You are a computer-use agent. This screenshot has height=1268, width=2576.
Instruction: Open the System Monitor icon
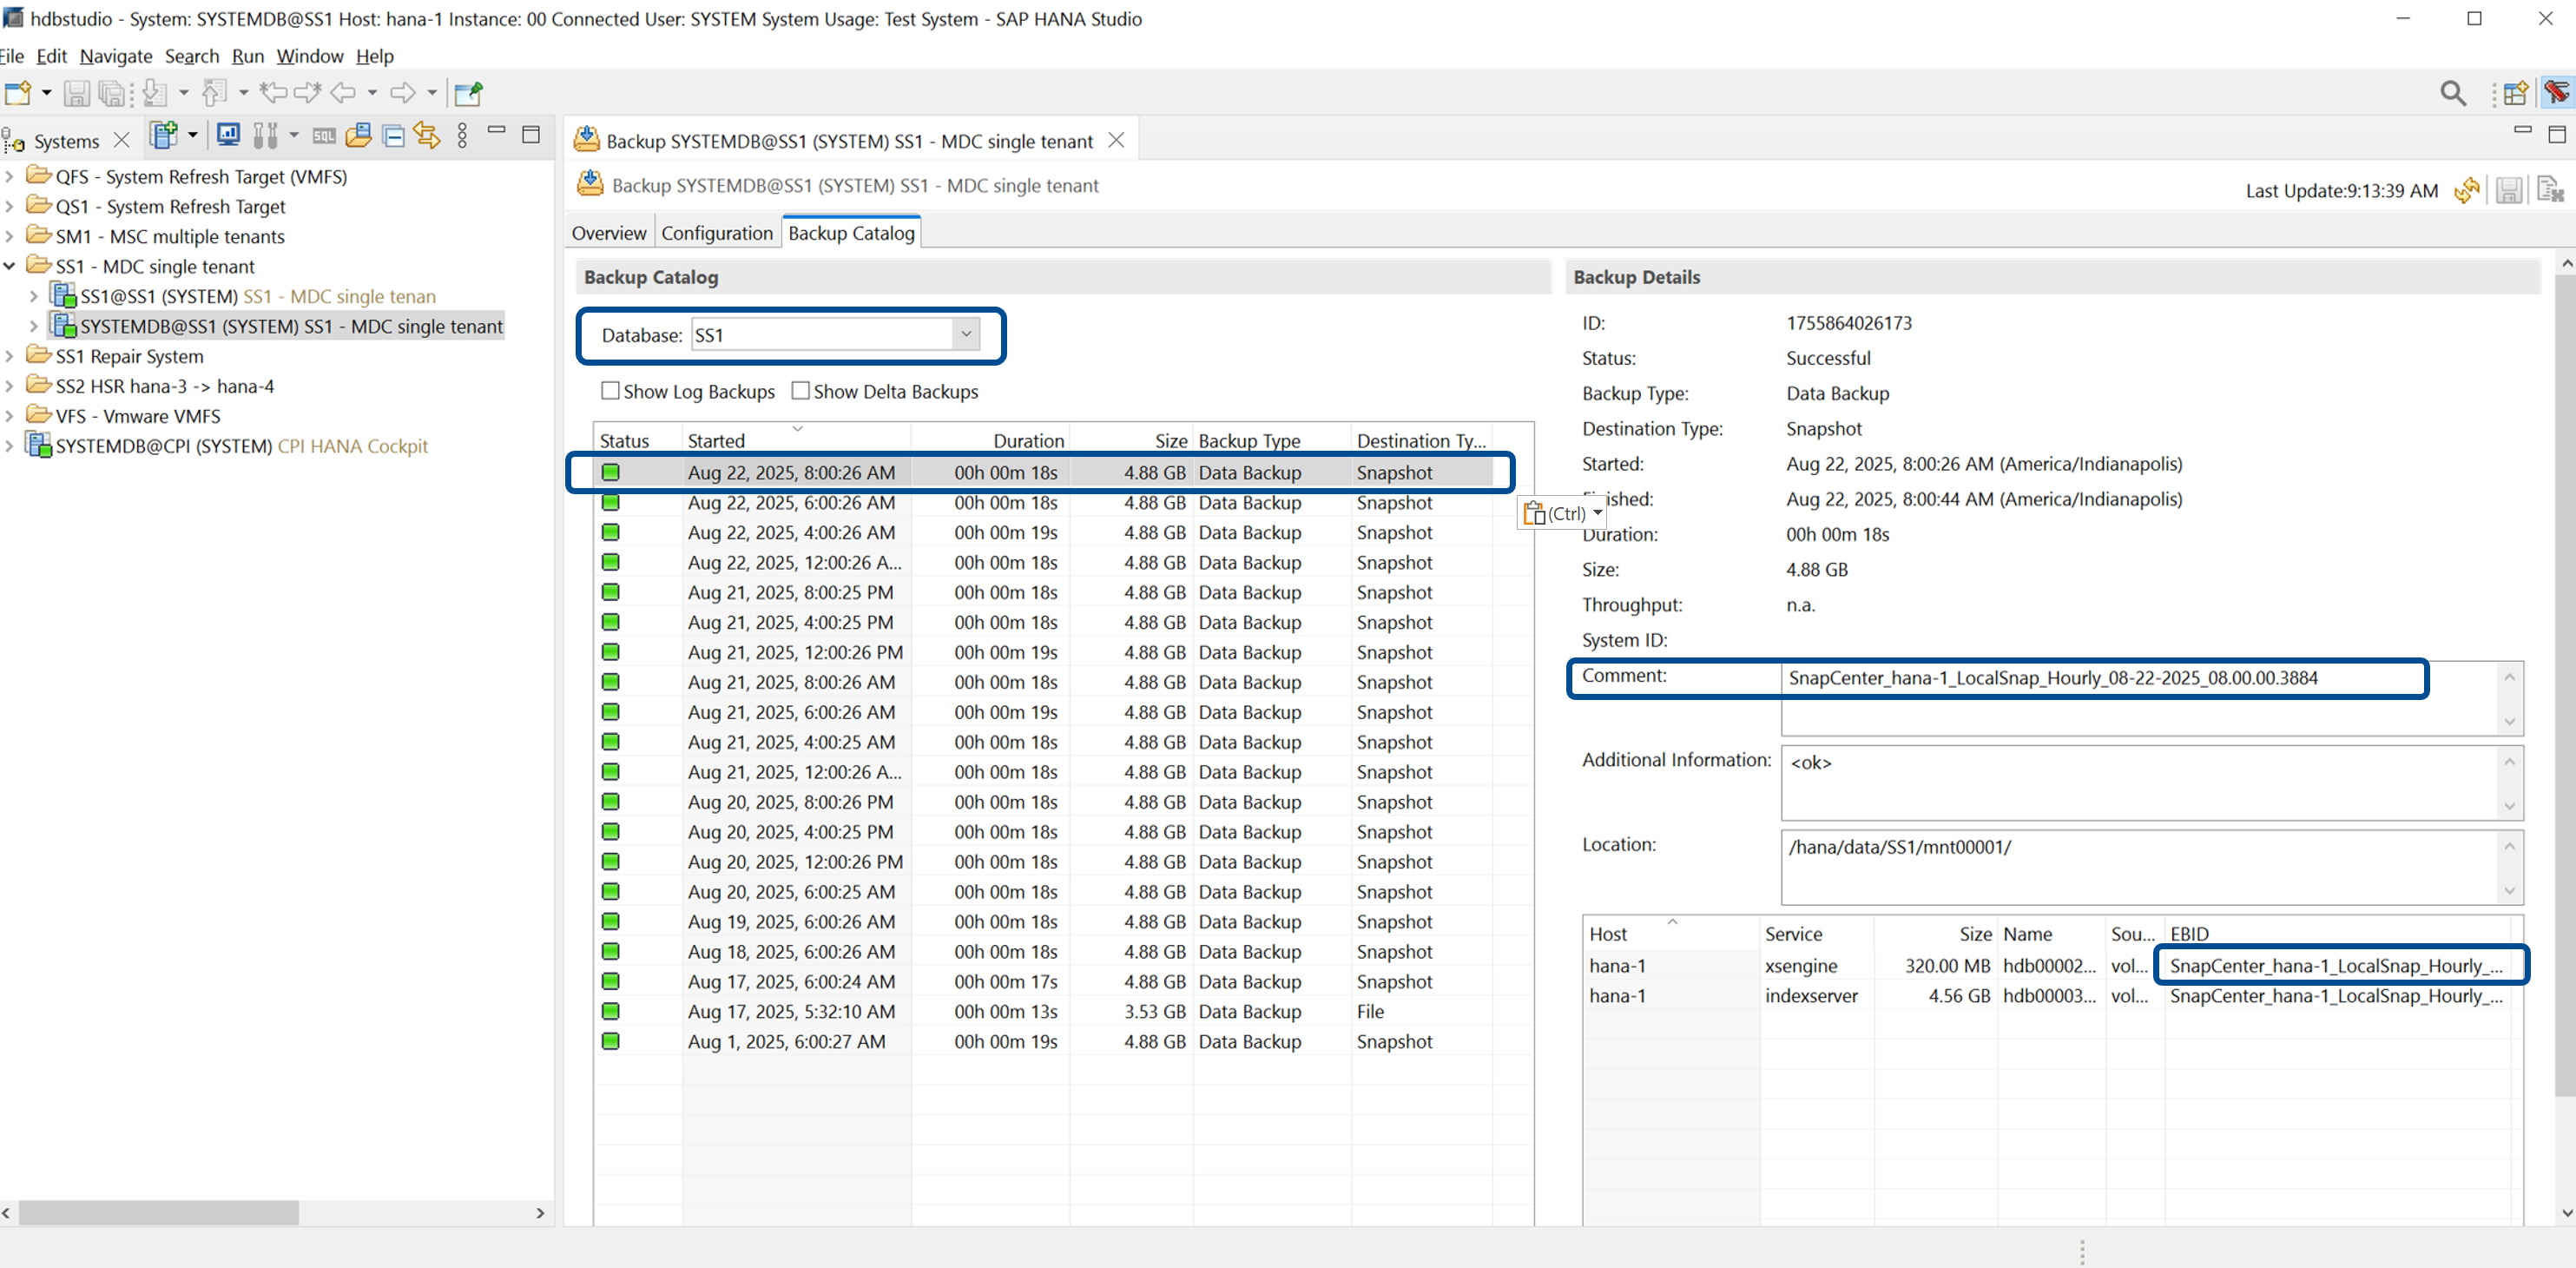point(228,135)
